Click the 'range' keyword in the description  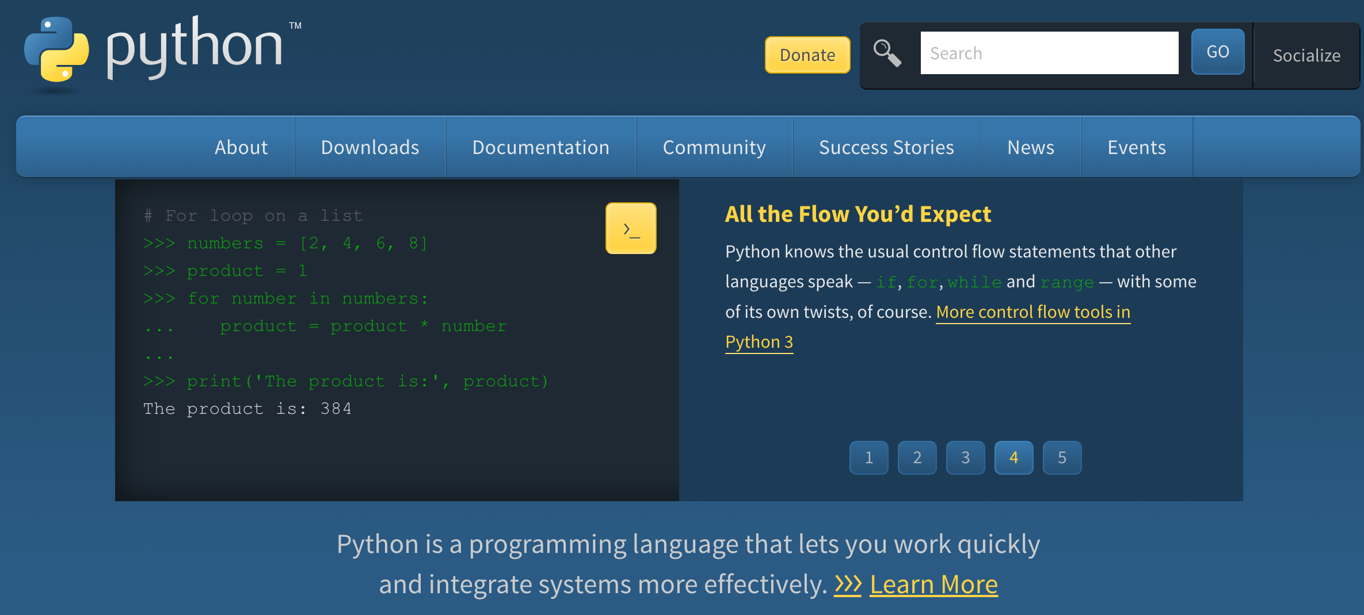(x=1067, y=282)
